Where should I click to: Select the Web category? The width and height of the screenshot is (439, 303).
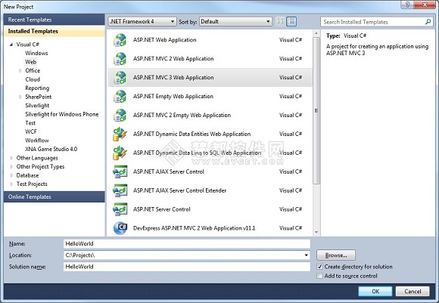click(x=31, y=62)
